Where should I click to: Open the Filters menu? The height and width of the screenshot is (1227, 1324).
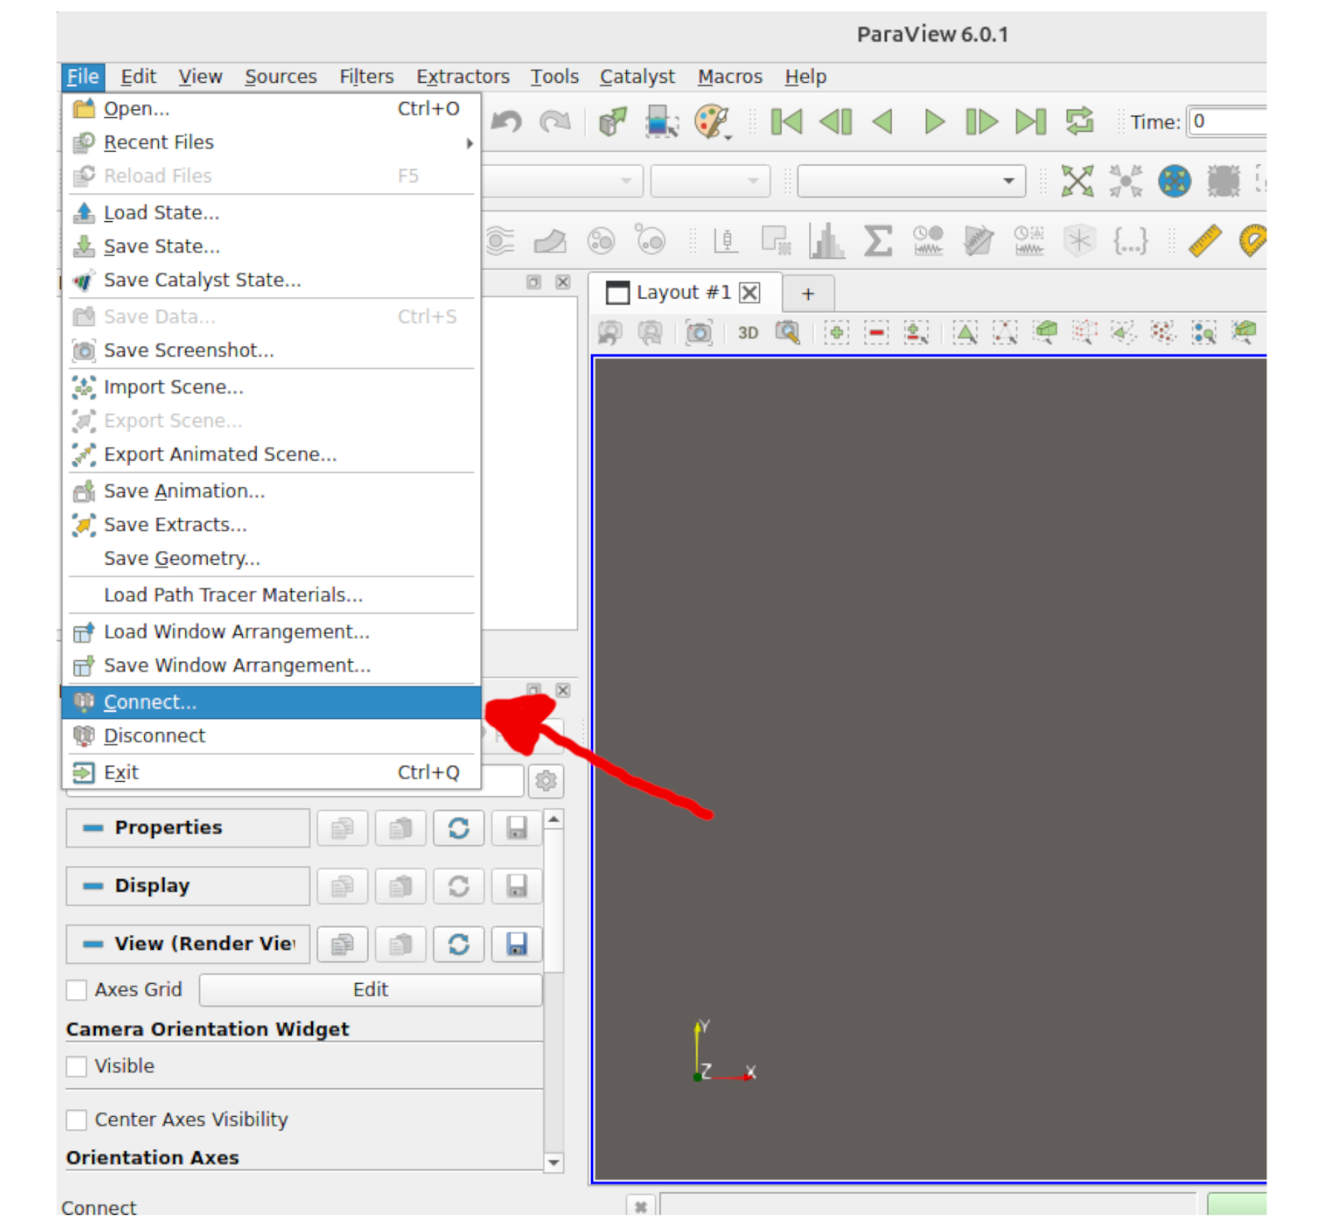pyautogui.click(x=366, y=77)
